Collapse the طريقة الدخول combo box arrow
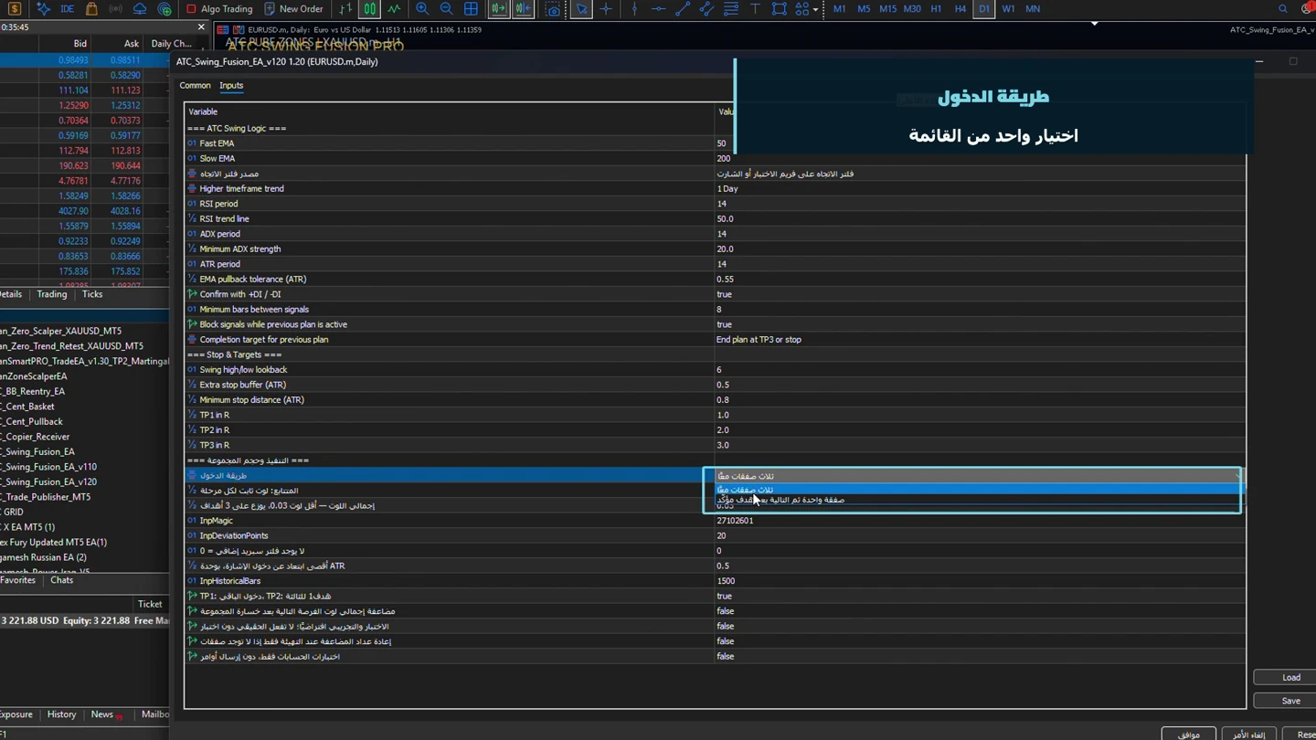 [x=1237, y=476]
